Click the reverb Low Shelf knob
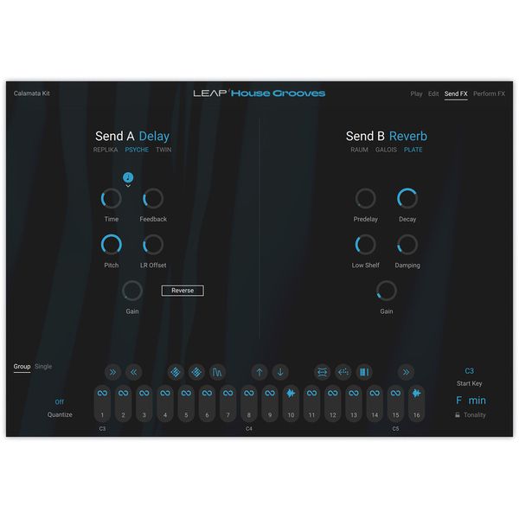Screen dimensions: 519x519 365,245
